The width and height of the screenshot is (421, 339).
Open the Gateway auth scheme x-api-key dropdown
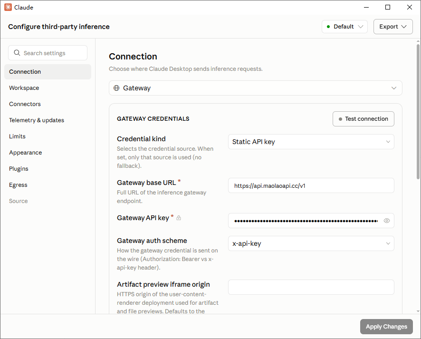311,243
